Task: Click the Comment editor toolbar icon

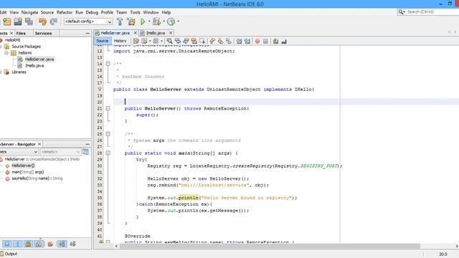Action: tap(275, 42)
